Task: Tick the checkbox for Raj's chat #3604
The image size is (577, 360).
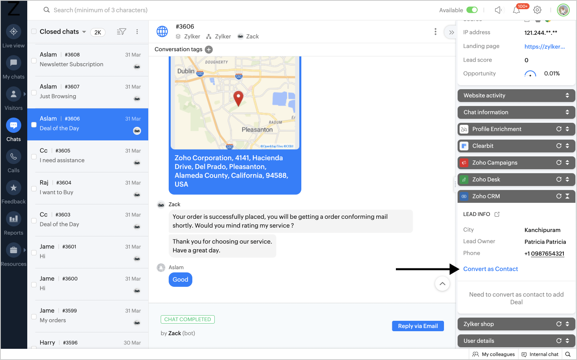Action: [34, 189]
